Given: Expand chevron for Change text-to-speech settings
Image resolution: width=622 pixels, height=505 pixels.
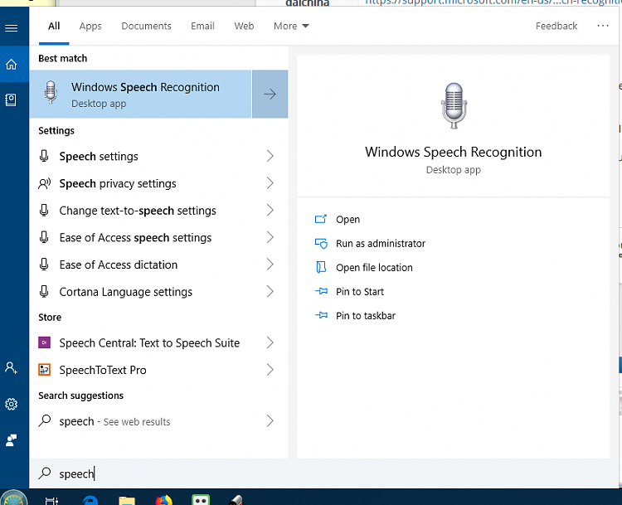Looking at the screenshot, I should pos(270,211).
